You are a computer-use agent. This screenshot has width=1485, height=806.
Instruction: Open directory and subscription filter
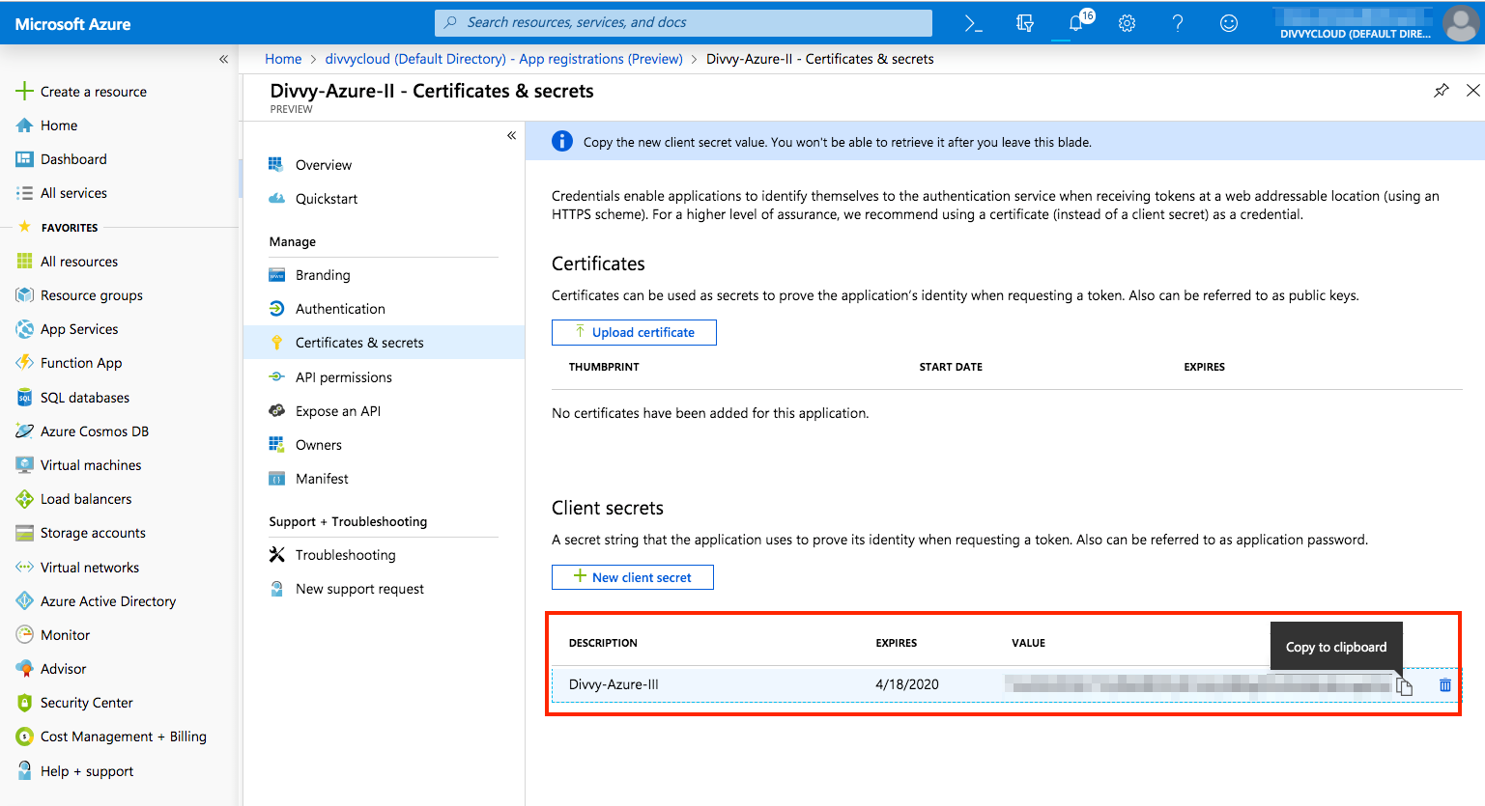pyautogui.click(x=1025, y=23)
